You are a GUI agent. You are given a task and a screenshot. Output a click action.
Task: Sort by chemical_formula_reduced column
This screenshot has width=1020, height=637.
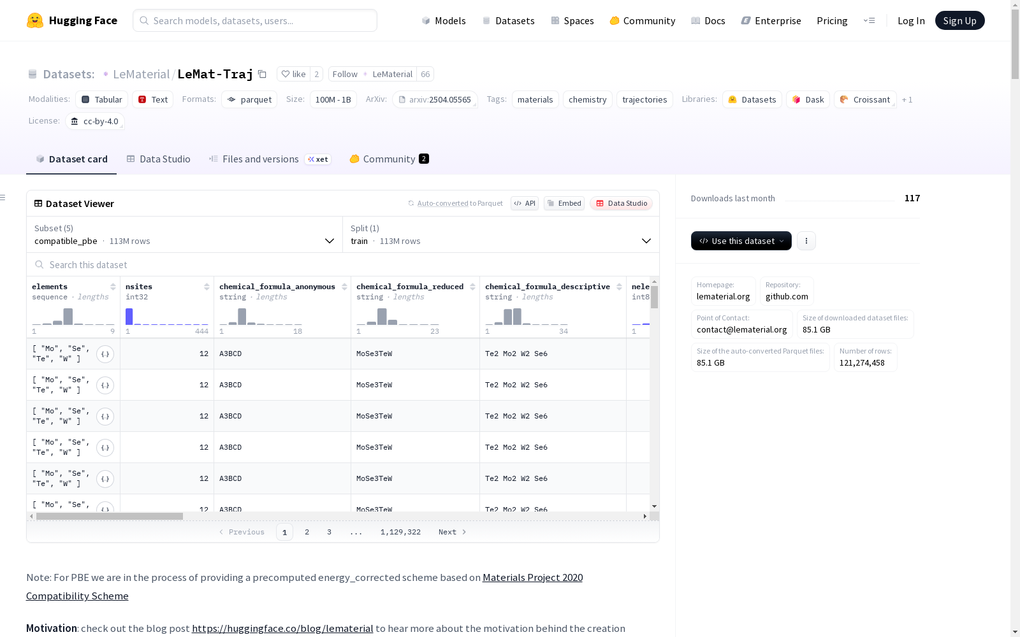pos(472,287)
